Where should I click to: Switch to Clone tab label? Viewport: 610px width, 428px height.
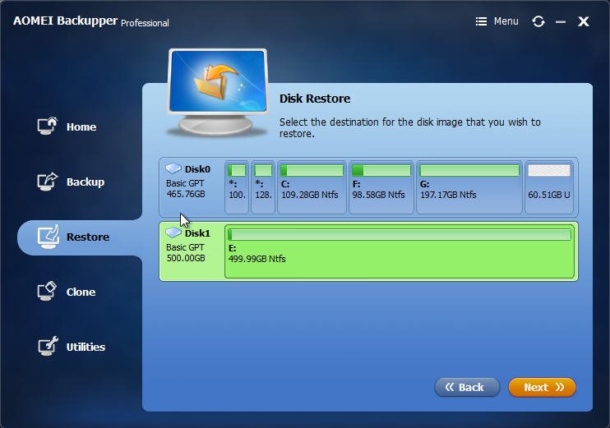(81, 292)
